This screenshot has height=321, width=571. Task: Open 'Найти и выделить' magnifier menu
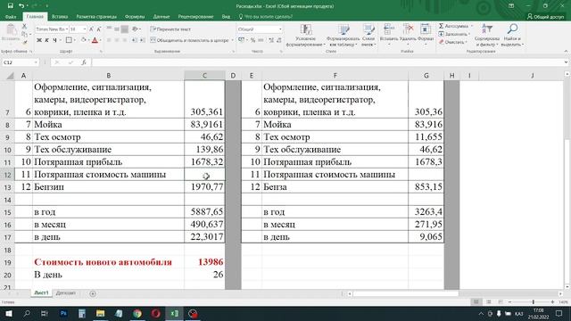(x=512, y=36)
